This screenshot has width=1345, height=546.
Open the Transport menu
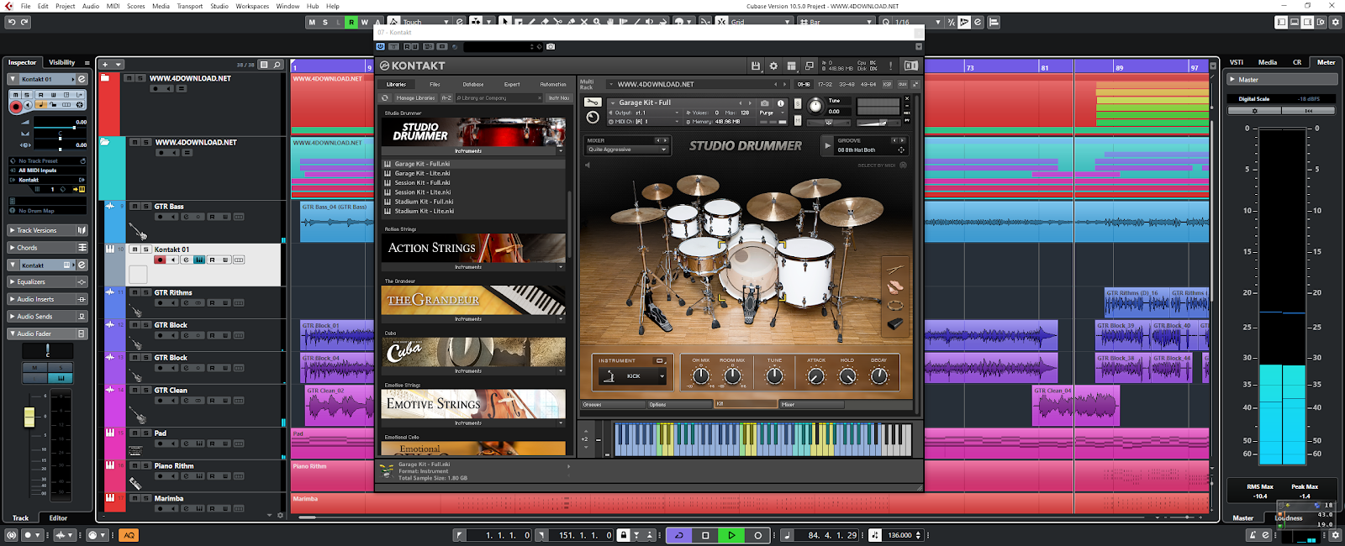click(x=189, y=6)
